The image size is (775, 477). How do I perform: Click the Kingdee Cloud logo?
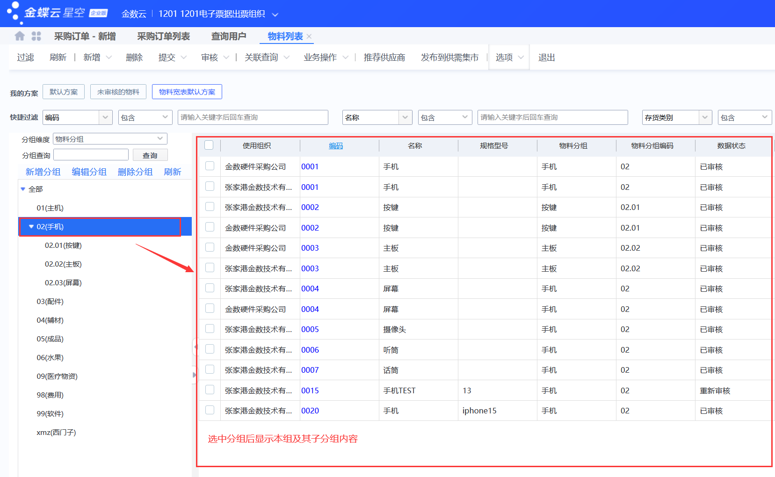click(57, 13)
